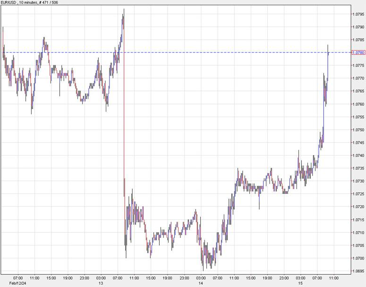Click the 1.0775 price axis label
366x287 pixels.
pyautogui.click(x=358, y=65)
